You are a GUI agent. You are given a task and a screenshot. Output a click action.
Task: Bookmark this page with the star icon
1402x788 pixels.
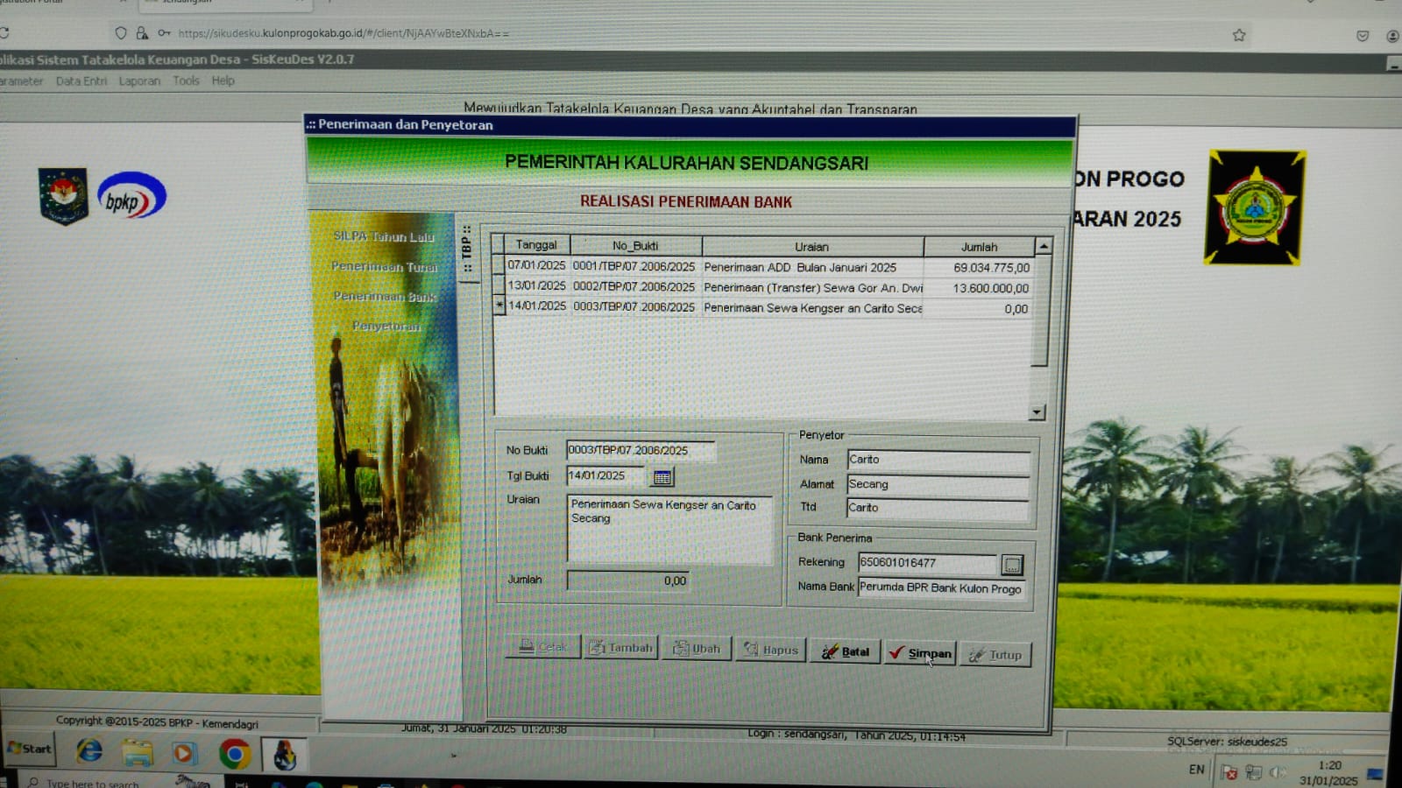pyautogui.click(x=1239, y=35)
